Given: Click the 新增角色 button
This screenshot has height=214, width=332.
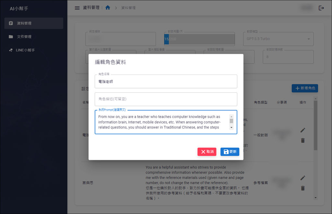Looking at the screenshot, I should pyautogui.click(x=304, y=88).
